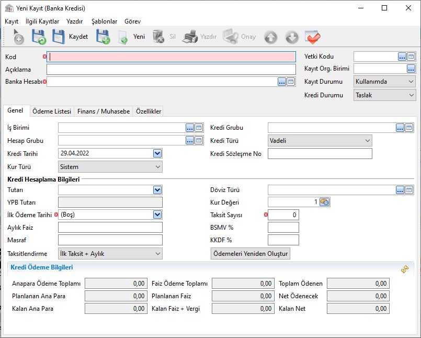Expand the Kredi Türü dropdown
The width and height of the screenshot is (421, 338).
click(x=367, y=141)
